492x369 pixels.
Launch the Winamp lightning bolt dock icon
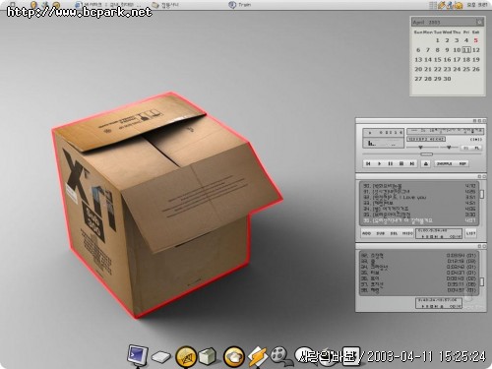click(x=258, y=356)
